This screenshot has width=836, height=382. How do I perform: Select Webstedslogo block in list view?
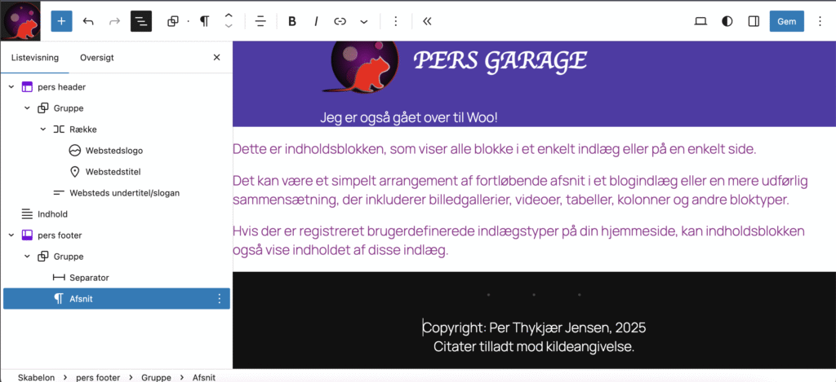coord(114,151)
